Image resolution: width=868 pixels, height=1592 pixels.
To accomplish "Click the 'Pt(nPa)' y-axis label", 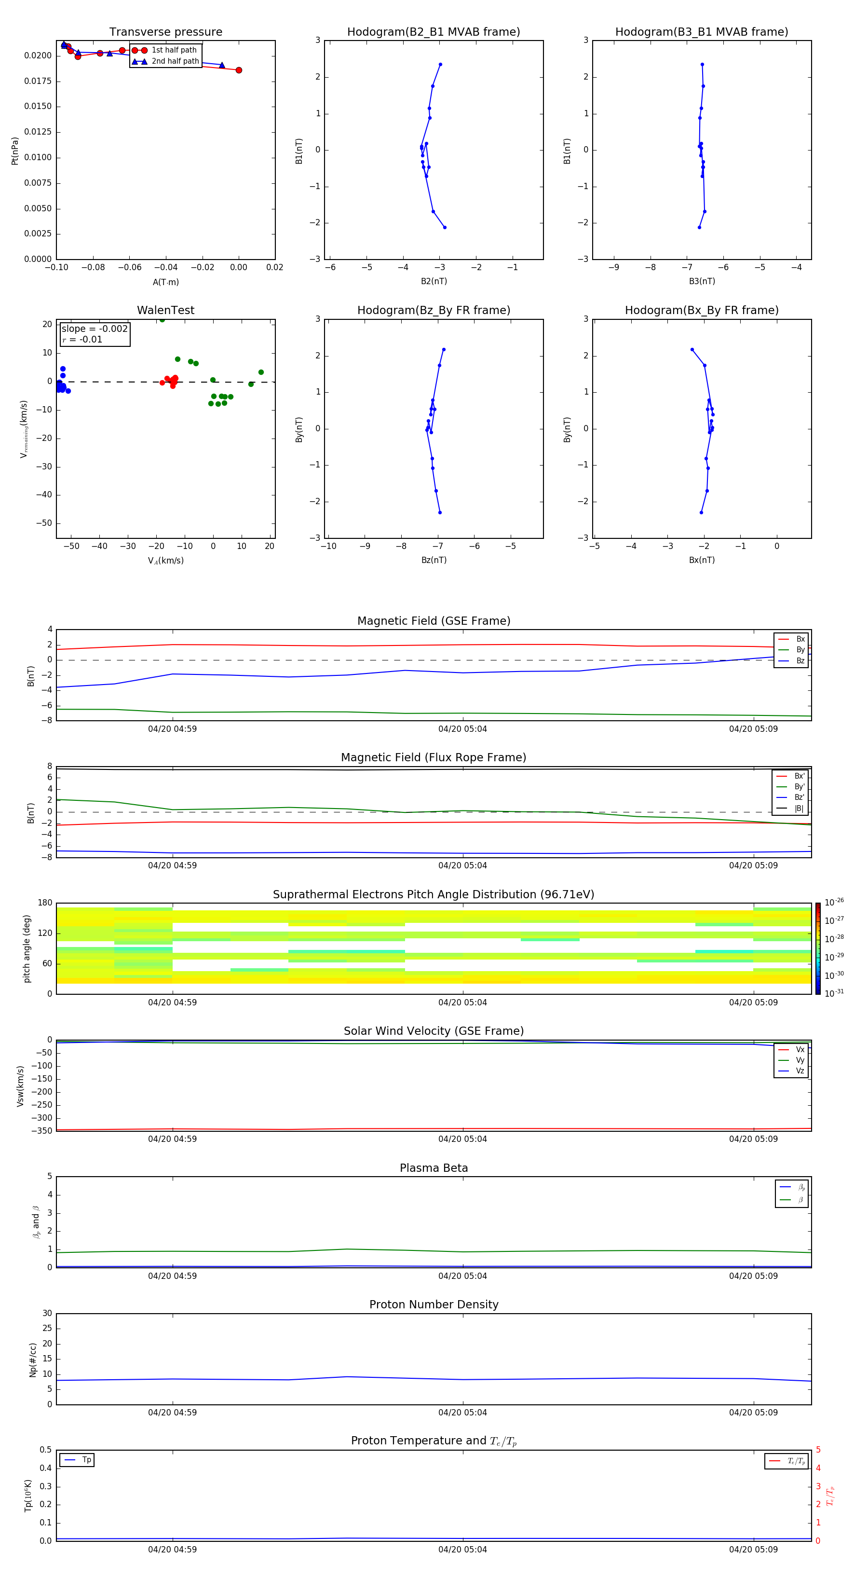I will coord(15,151).
